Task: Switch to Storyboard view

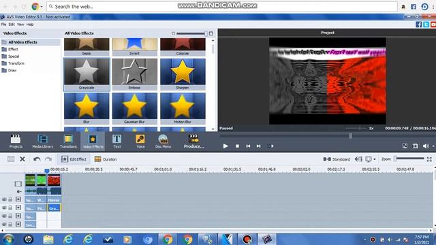Action: pyautogui.click(x=337, y=159)
